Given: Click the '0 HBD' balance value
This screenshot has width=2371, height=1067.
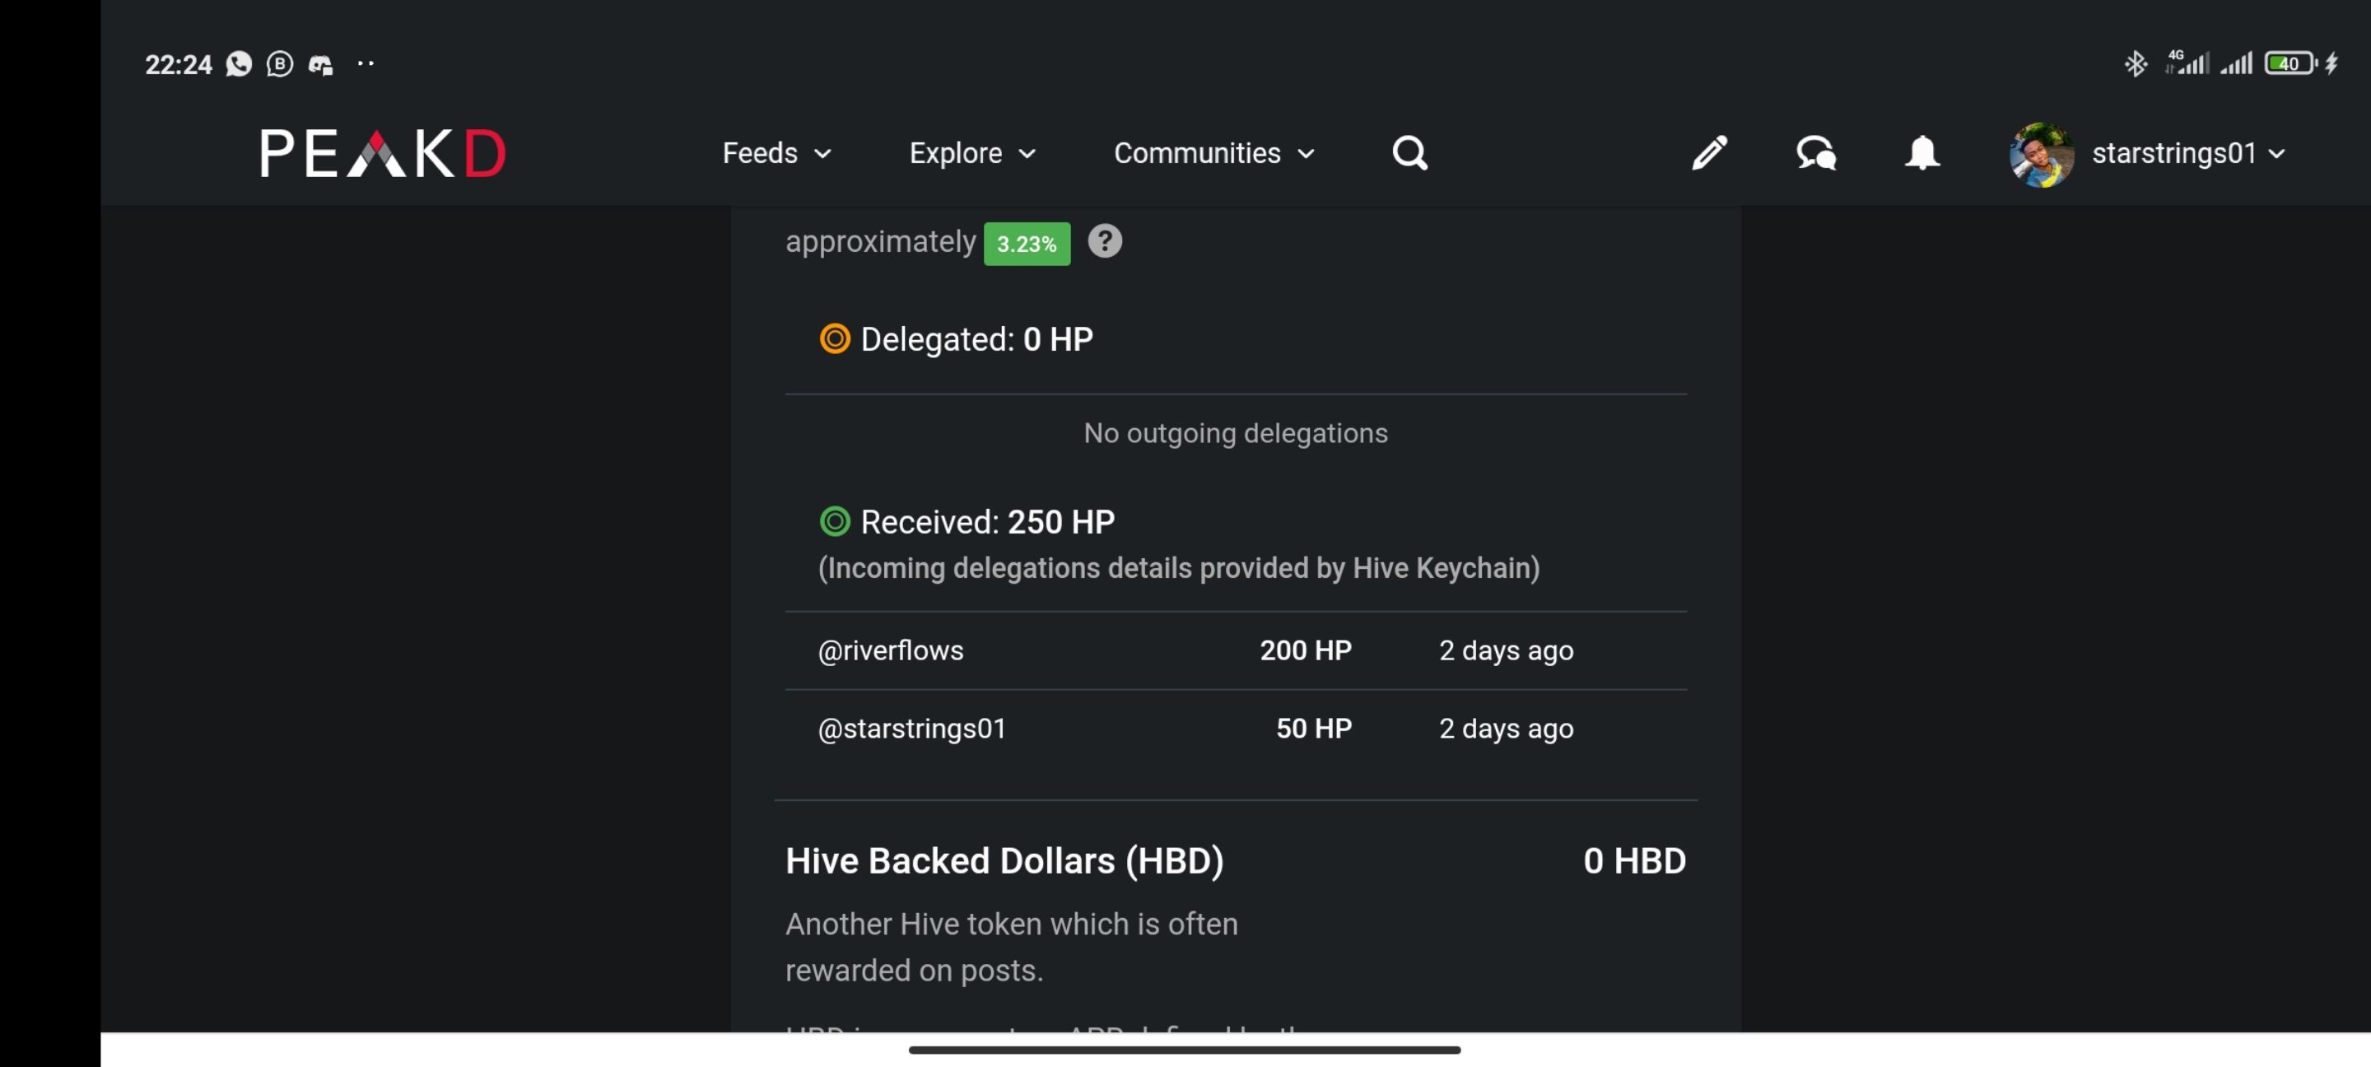Looking at the screenshot, I should [x=1633, y=861].
